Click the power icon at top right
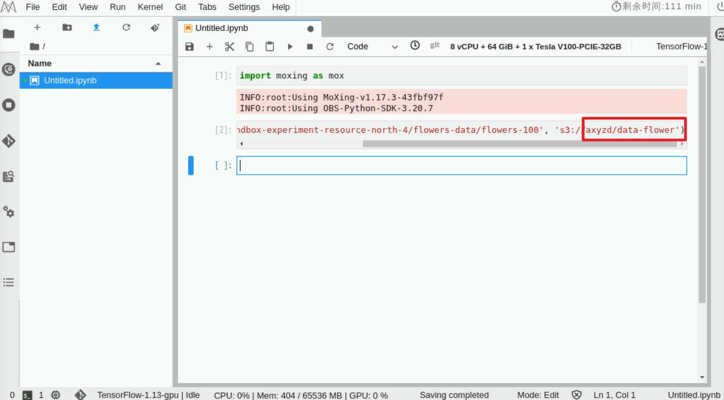724x400 pixels. [x=720, y=7]
